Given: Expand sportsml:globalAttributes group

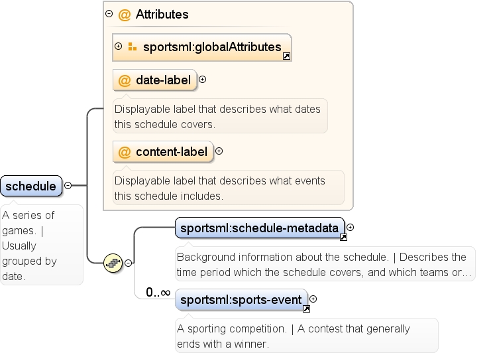Looking at the screenshot, I should [x=118, y=46].
